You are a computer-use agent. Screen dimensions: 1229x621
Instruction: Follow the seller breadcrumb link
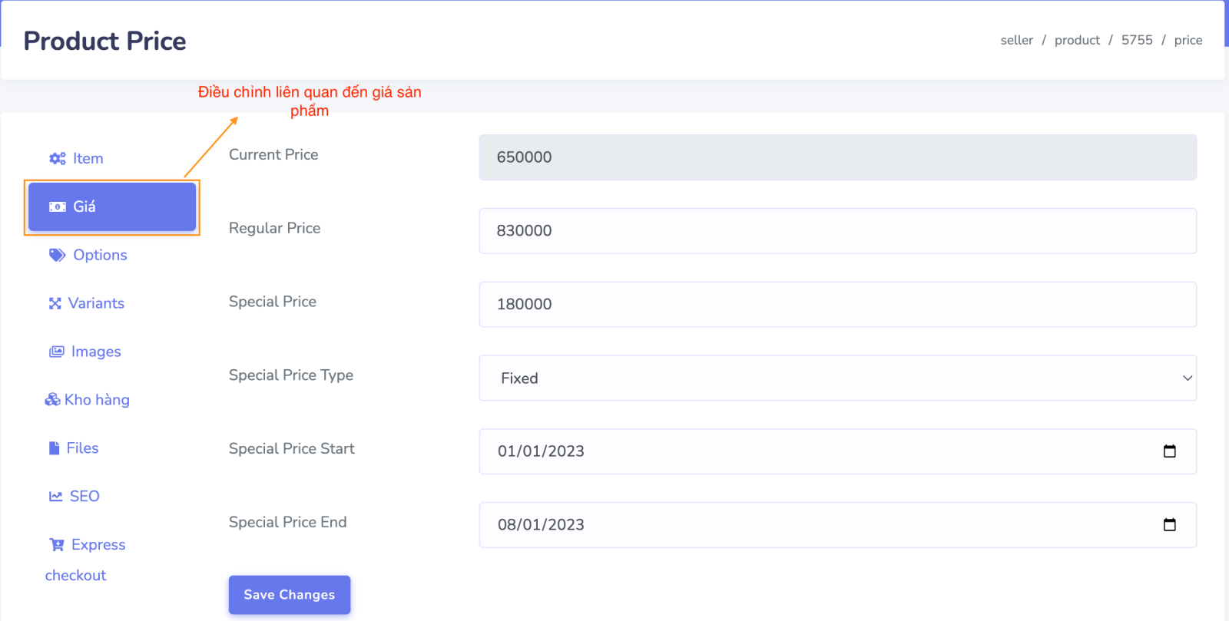pyautogui.click(x=1016, y=40)
